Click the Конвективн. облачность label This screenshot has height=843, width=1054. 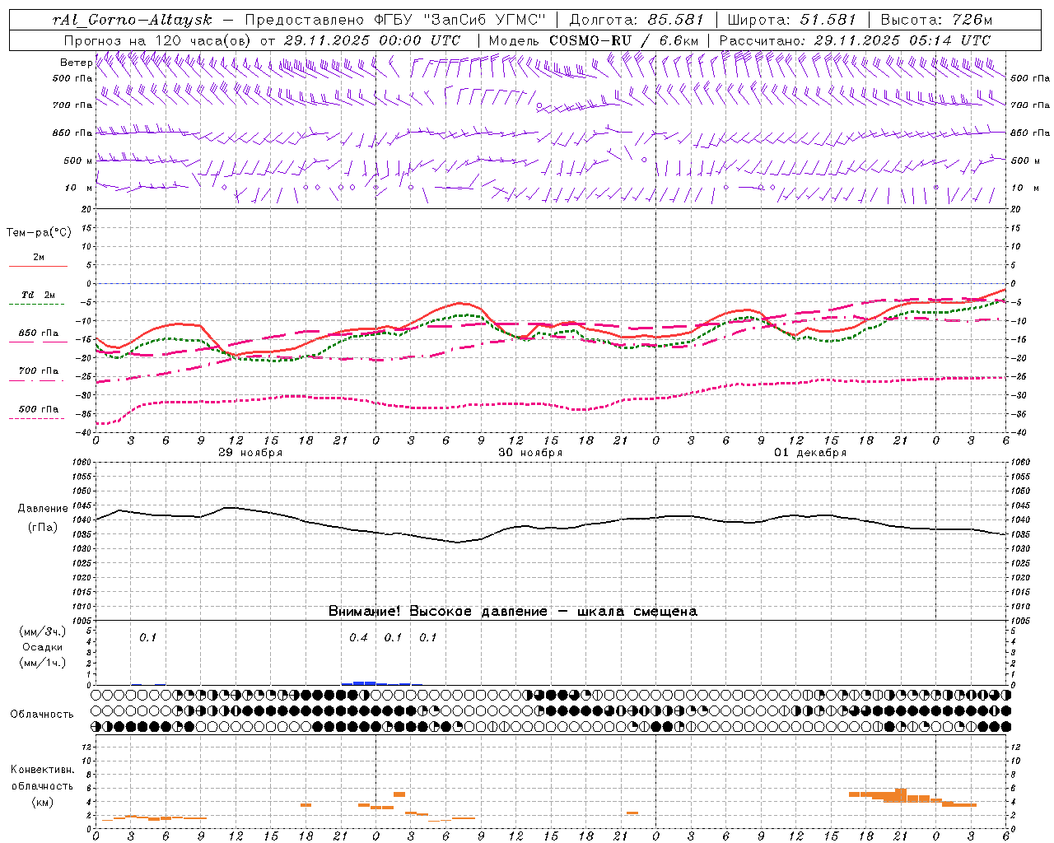(x=42, y=785)
